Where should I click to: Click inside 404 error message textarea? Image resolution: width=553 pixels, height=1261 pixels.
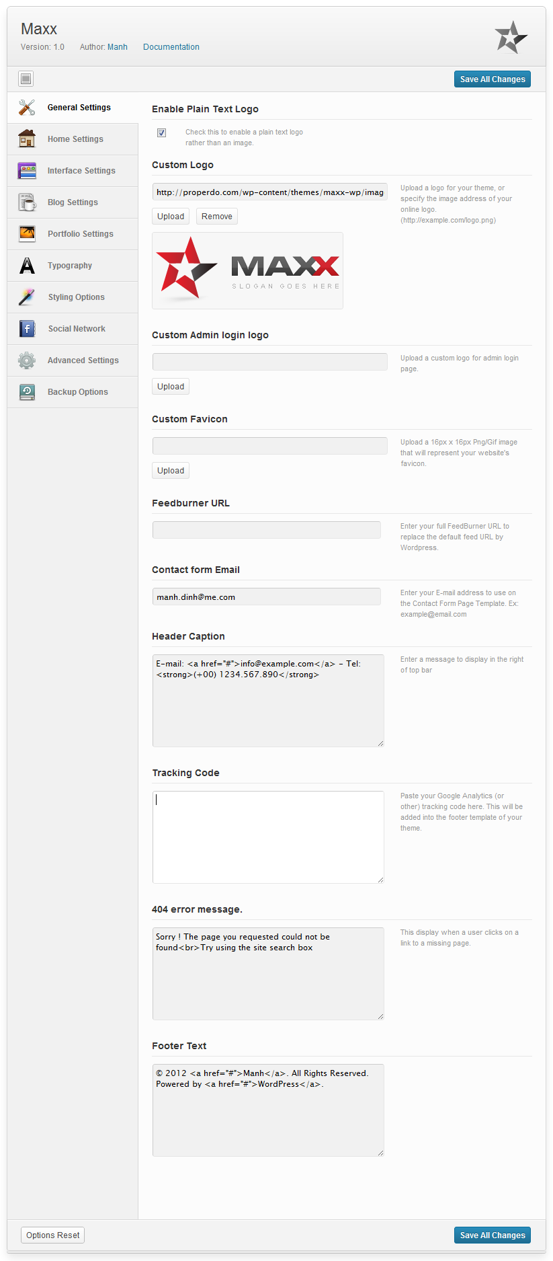(268, 974)
